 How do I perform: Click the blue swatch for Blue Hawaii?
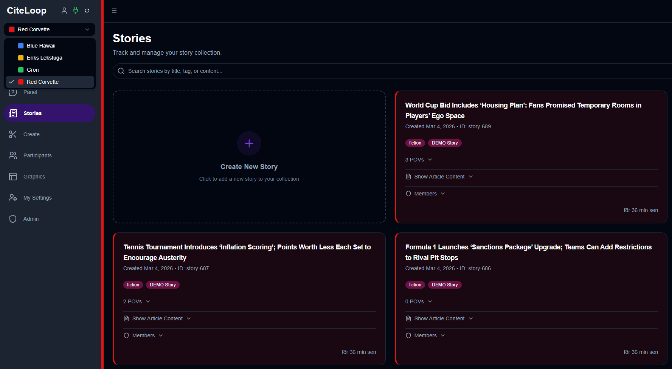pyautogui.click(x=21, y=46)
